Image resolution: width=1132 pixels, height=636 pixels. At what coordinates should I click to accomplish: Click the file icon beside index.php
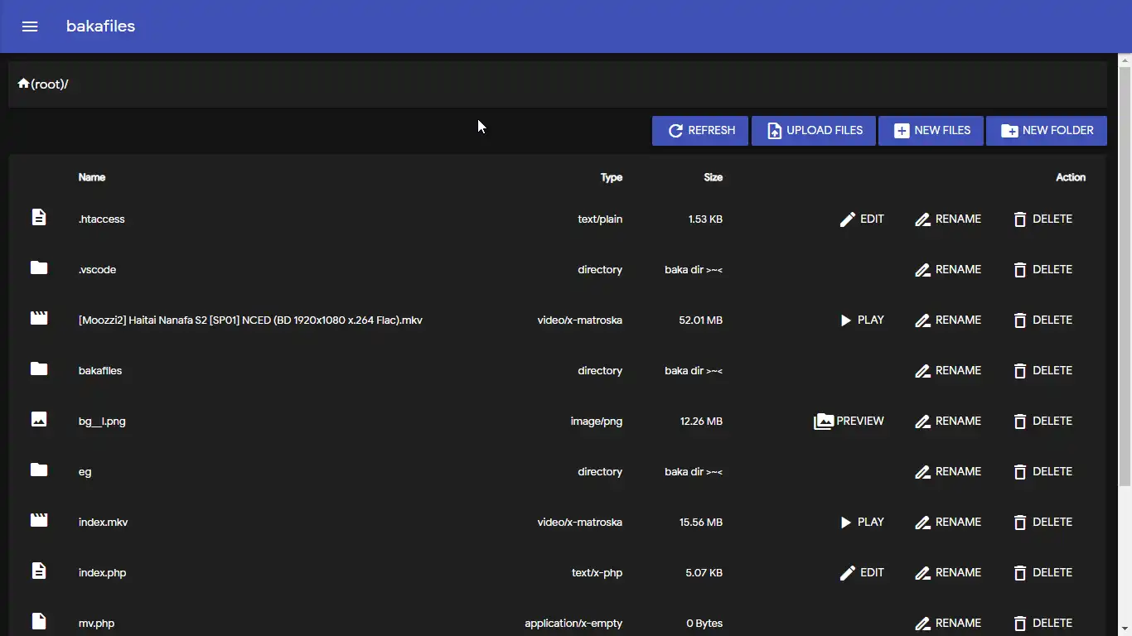[x=39, y=571]
